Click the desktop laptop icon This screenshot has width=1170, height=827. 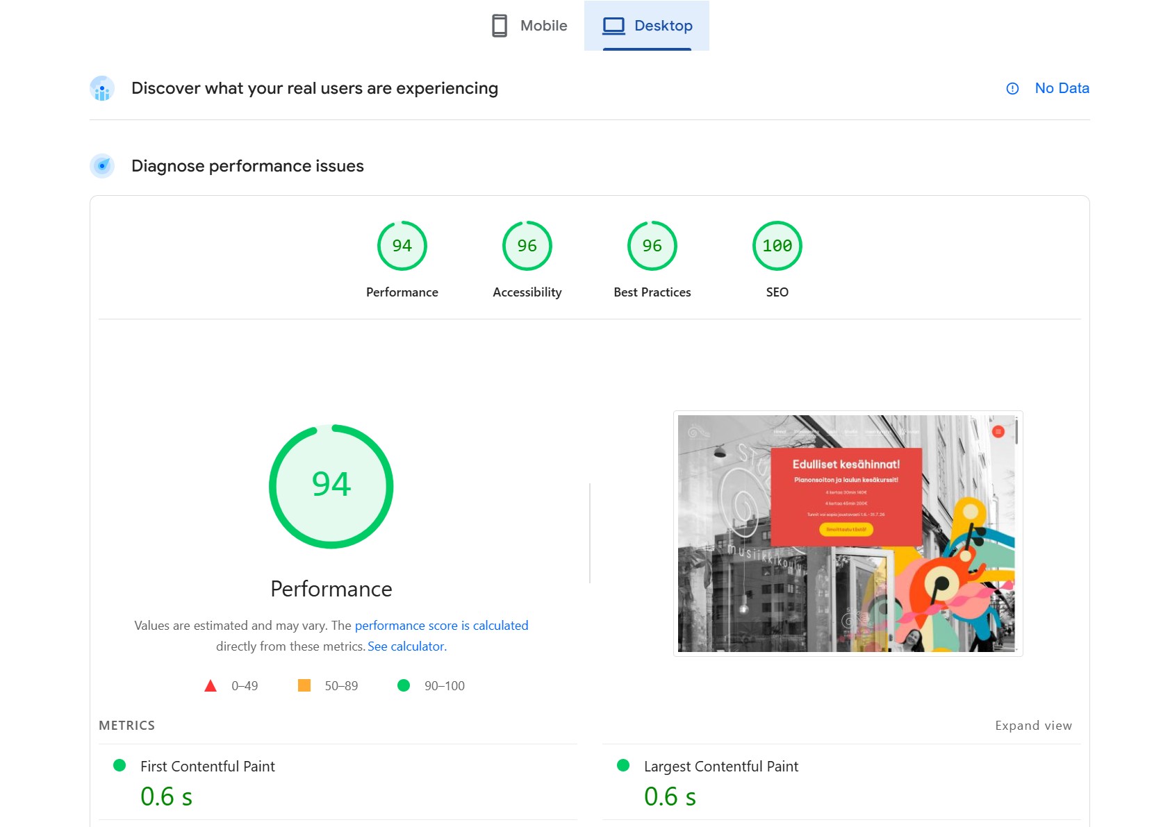click(613, 26)
